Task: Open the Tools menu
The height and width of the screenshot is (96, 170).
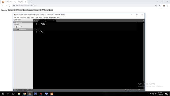Action: pos(41,18)
